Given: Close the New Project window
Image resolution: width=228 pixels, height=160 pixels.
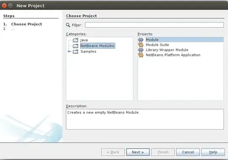Looking at the screenshot, I should click(x=4, y=5).
